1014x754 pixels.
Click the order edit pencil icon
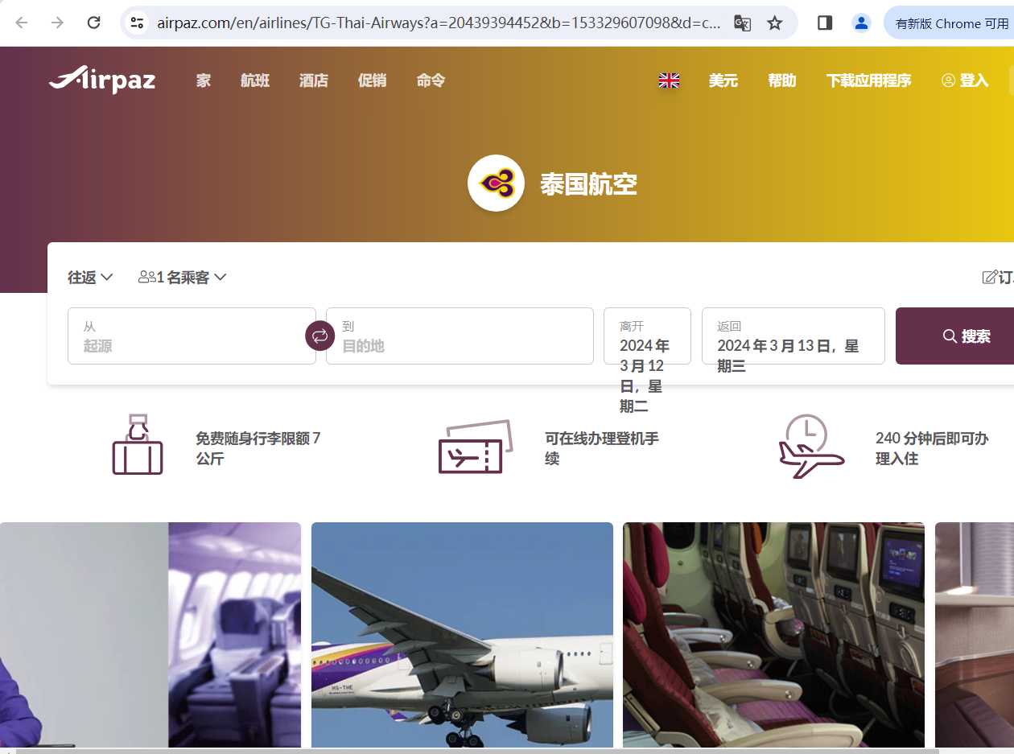(x=990, y=277)
